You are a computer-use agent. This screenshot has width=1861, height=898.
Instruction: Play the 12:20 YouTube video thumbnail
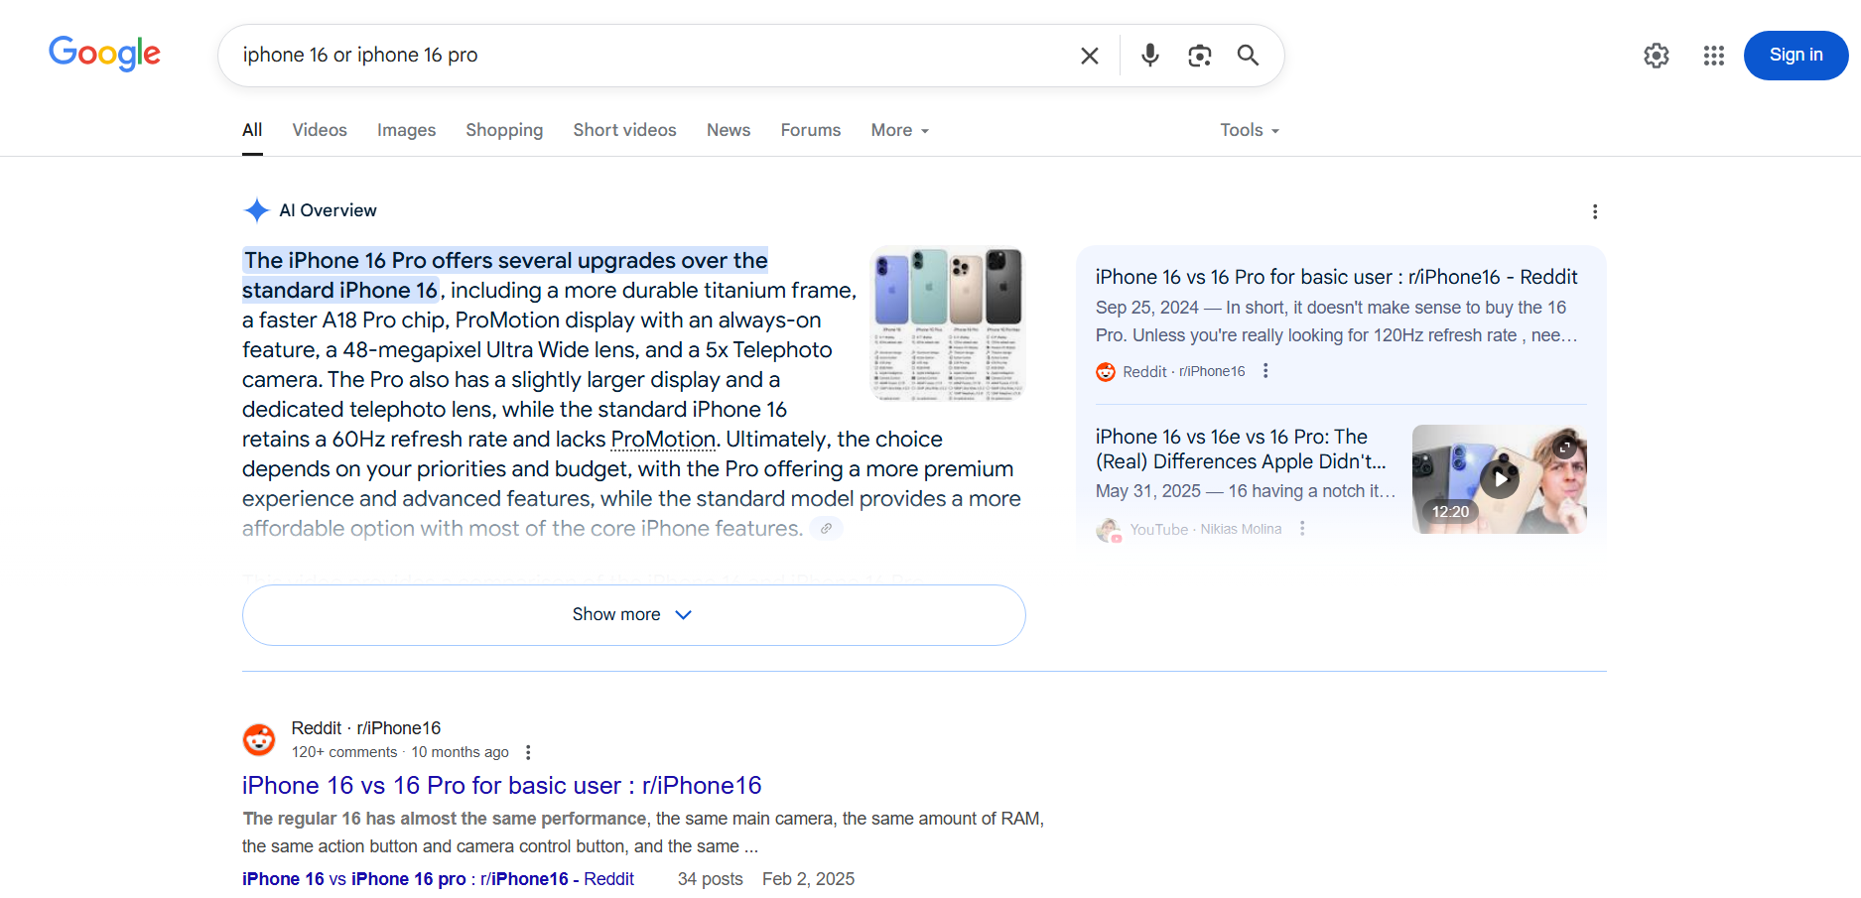point(1499,479)
